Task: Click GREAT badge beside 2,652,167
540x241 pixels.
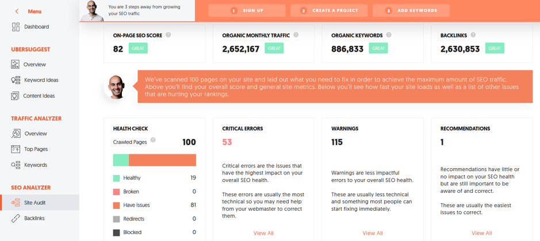Action: pyautogui.click(x=274, y=48)
